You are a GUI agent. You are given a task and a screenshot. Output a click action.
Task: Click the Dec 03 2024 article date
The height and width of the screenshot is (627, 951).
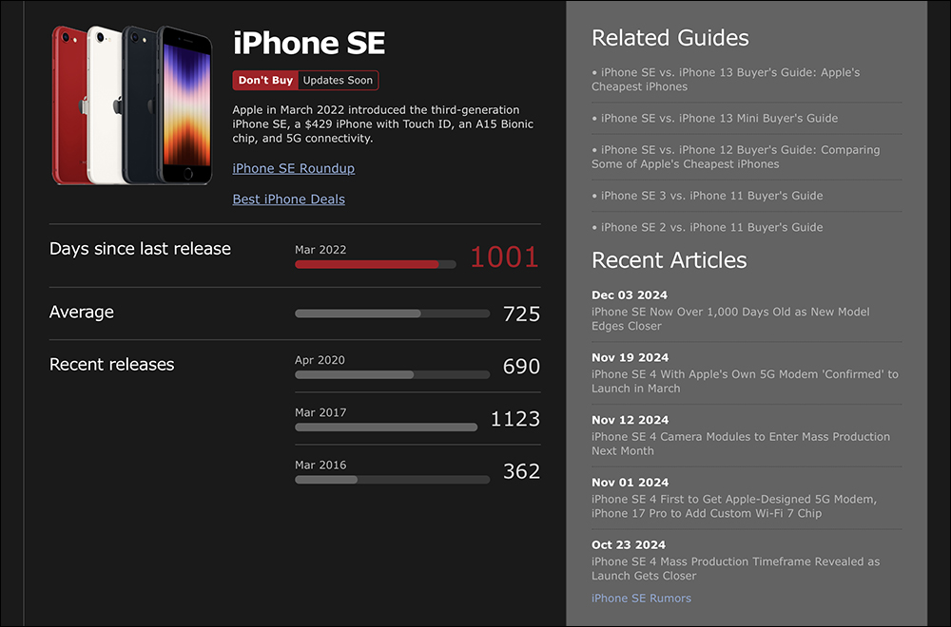[629, 295]
